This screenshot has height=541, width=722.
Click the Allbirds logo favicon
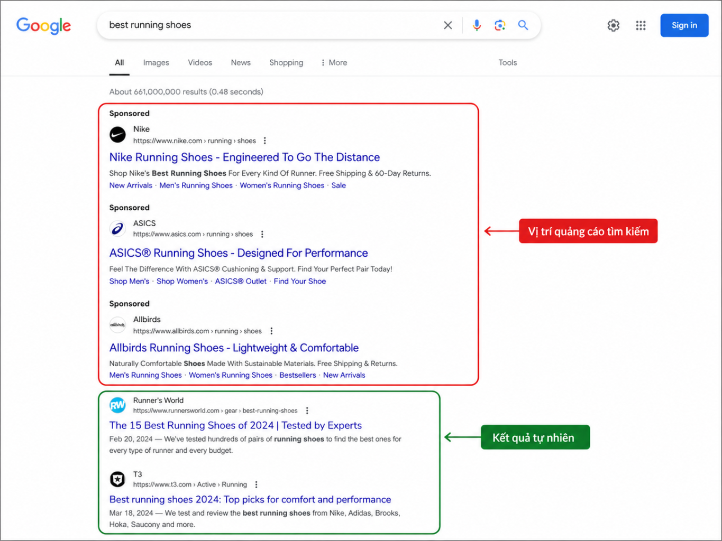point(117,325)
